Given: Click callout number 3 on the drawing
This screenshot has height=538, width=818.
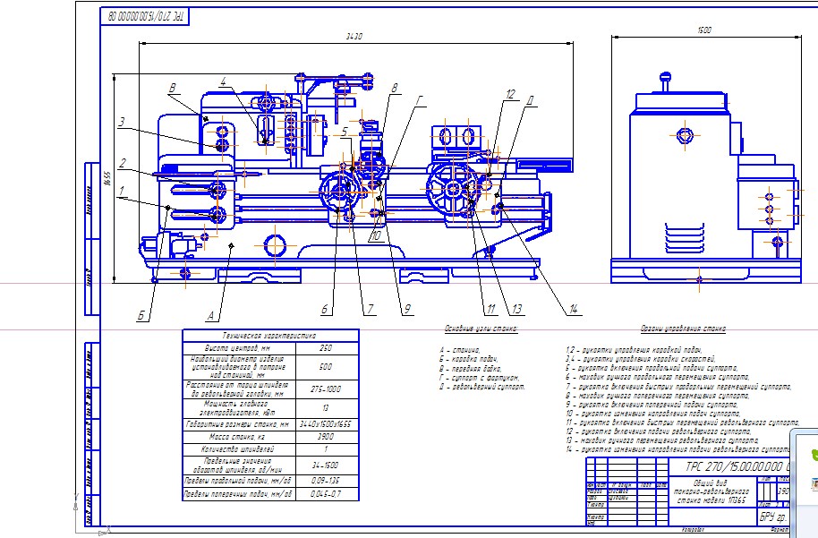Looking at the screenshot, I should tap(121, 122).
